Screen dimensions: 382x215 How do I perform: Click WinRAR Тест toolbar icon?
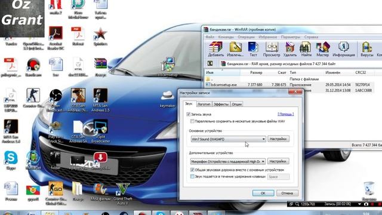click(253, 49)
